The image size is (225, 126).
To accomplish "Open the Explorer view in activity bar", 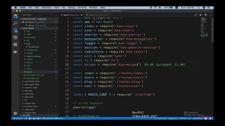I will pos(15,16).
